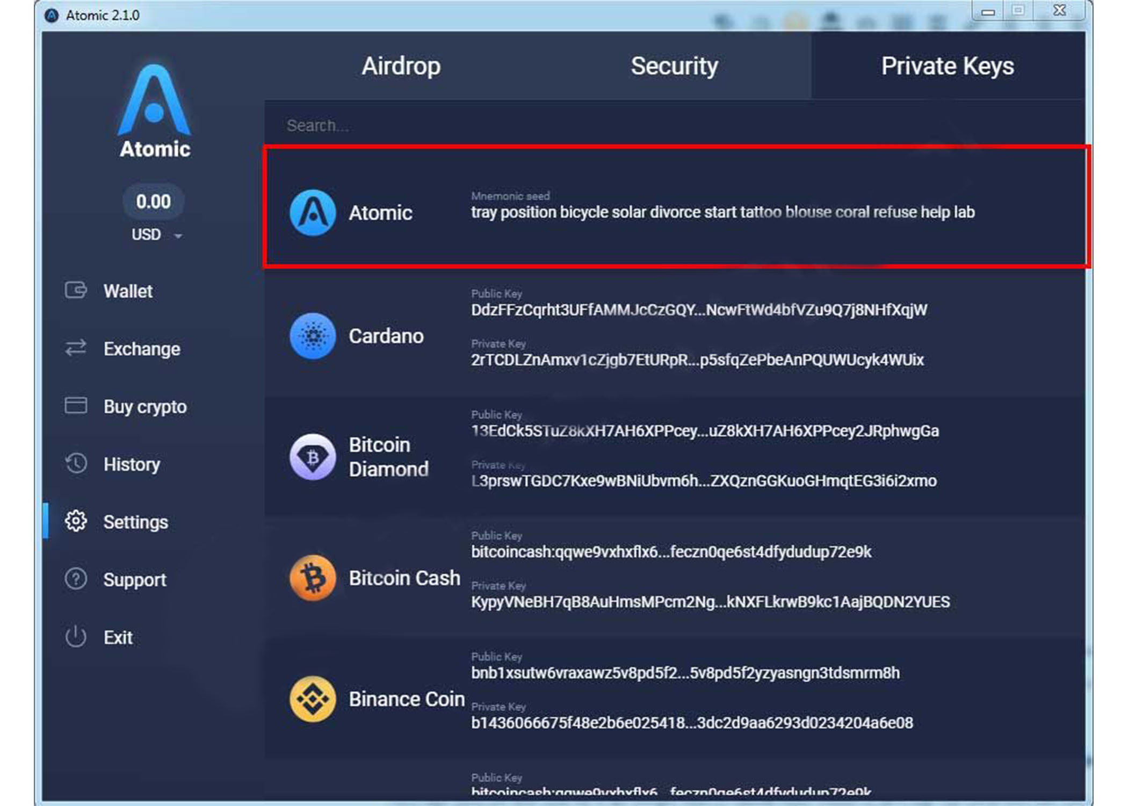
Task: Click the Bitcoin Cash coin name
Action: (x=404, y=578)
